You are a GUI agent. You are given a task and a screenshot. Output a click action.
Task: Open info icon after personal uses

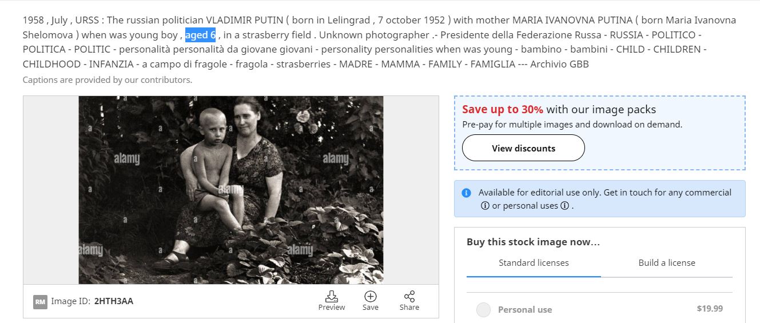564,206
